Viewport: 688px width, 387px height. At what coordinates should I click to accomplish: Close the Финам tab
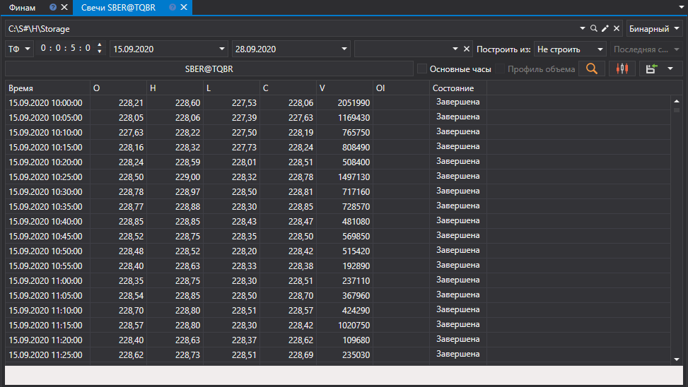pos(64,8)
